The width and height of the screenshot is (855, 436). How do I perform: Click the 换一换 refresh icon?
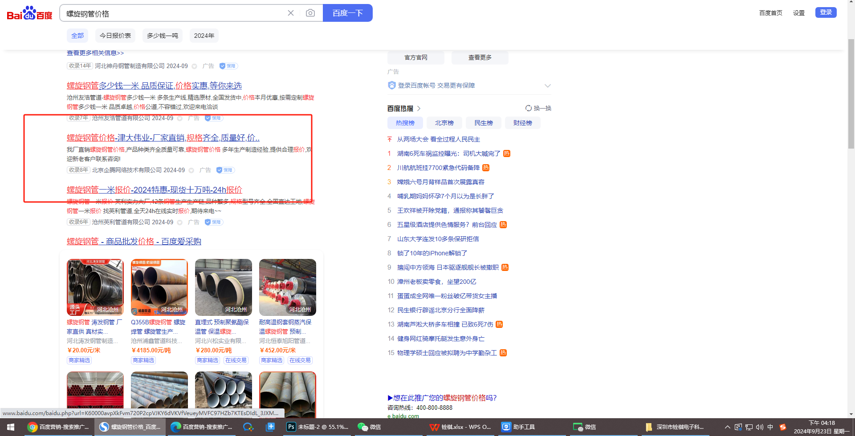point(529,108)
